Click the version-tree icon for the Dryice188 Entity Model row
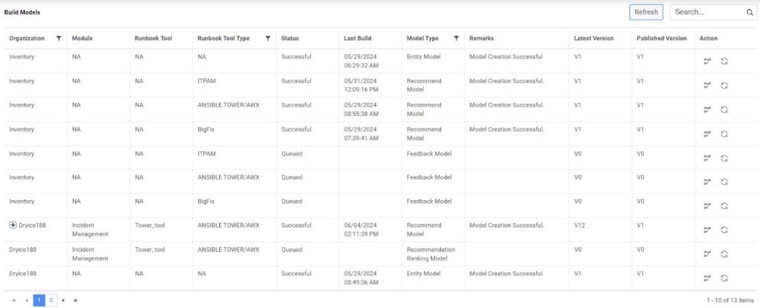The width and height of the screenshot is (760, 308). 707,279
